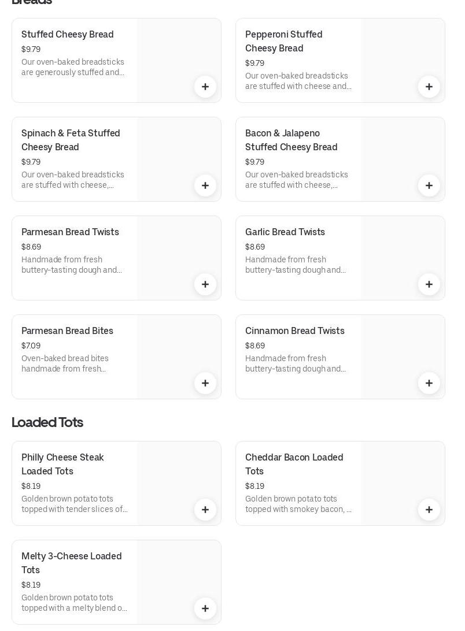The width and height of the screenshot is (465, 631).
Task: Add Garlic Bread Twists with plus icon
Action: pos(429,284)
